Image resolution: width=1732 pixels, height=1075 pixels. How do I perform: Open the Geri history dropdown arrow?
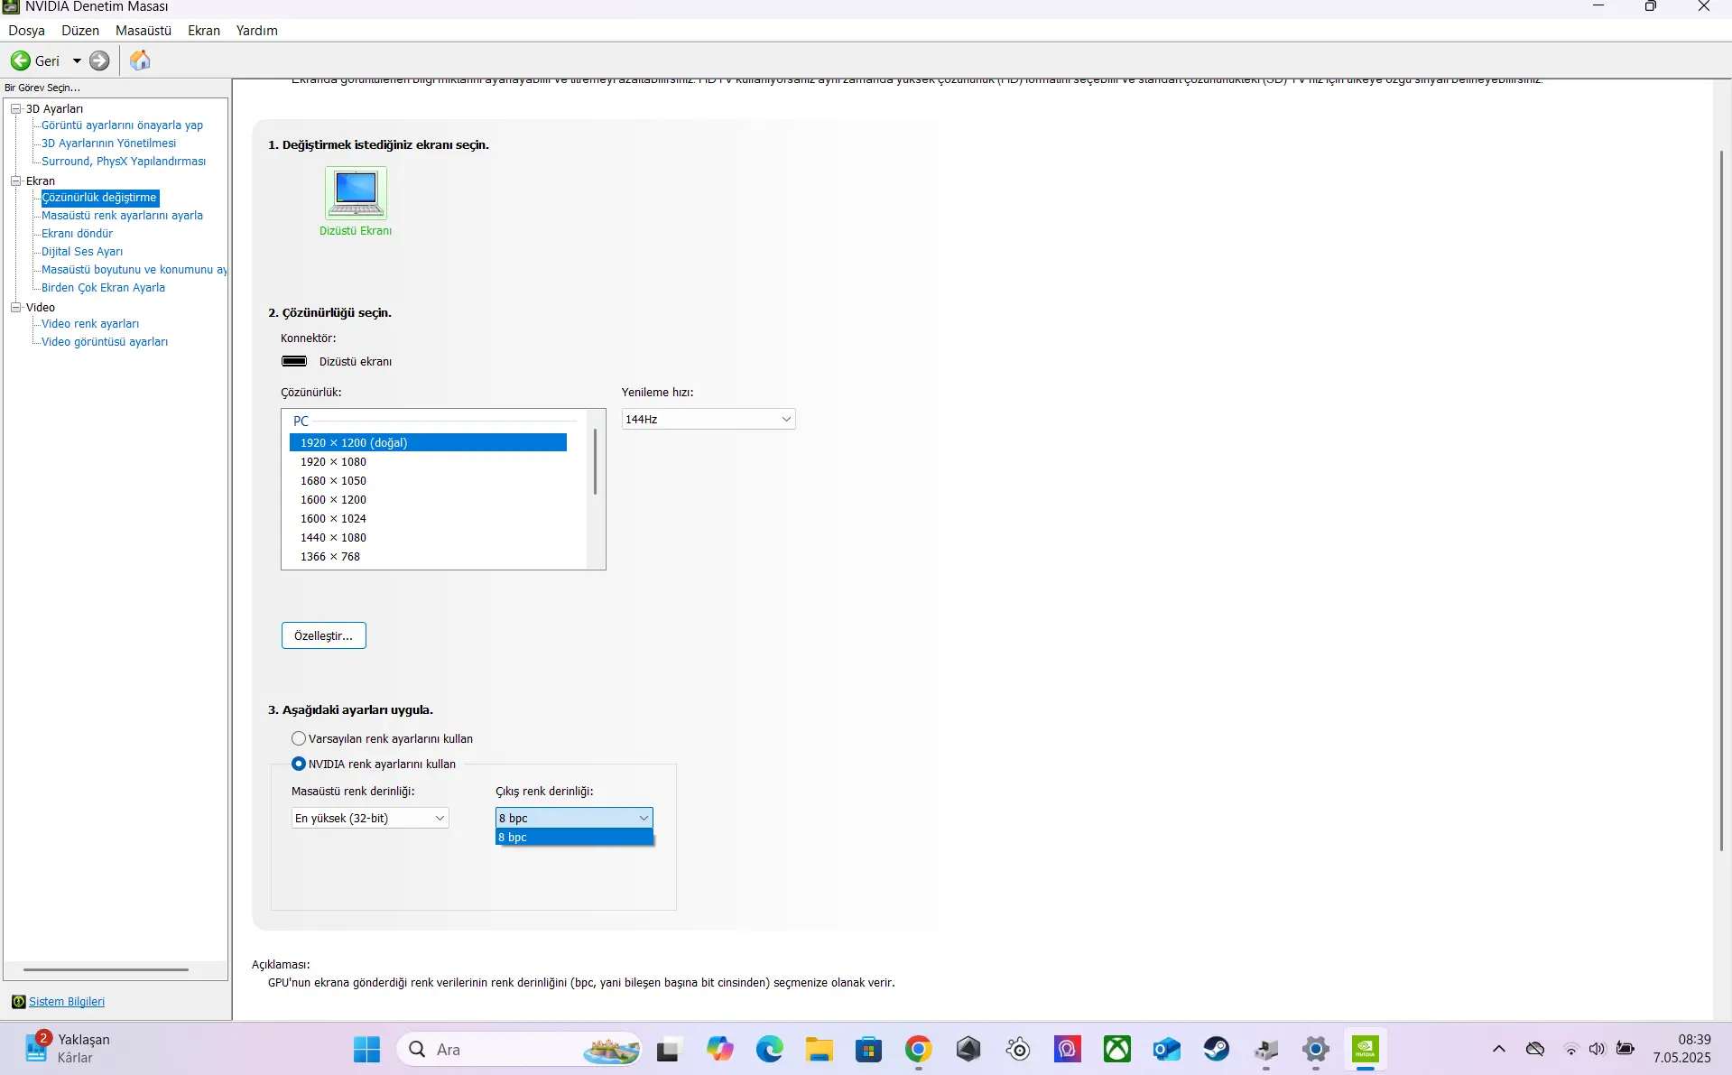(x=77, y=61)
